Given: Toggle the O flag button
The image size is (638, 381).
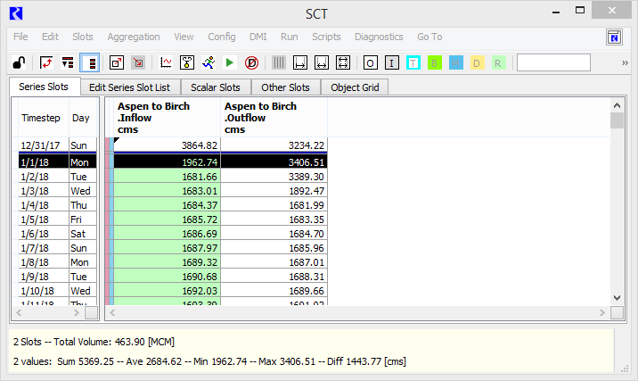Looking at the screenshot, I should (370, 62).
